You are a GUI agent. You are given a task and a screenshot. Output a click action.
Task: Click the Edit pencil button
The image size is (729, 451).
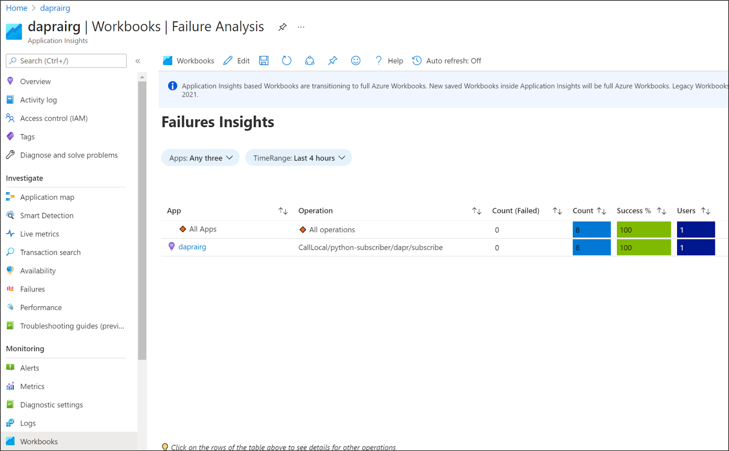pyautogui.click(x=236, y=61)
